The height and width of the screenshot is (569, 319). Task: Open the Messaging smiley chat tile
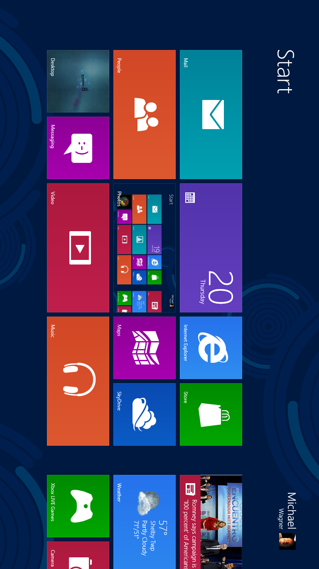(x=78, y=148)
